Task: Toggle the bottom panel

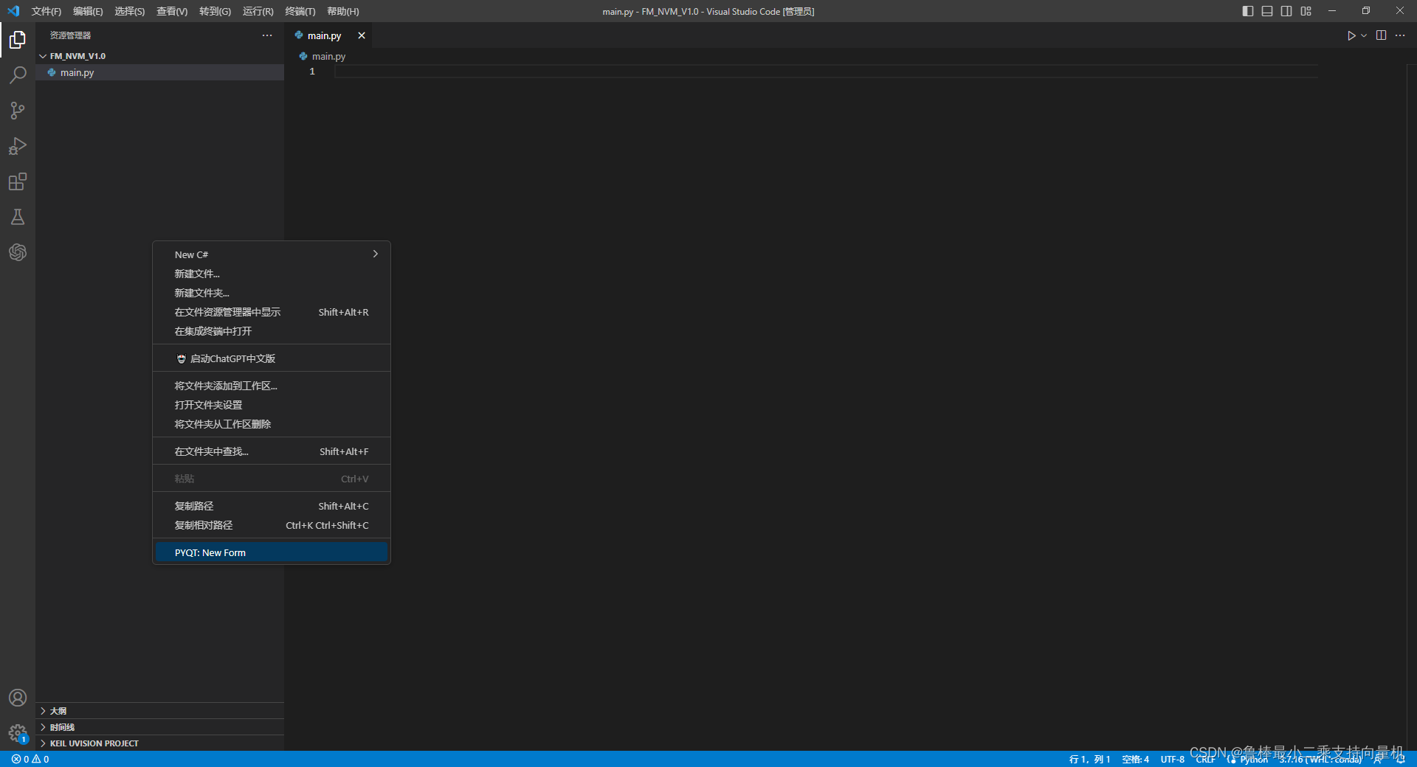Action: pos(1267,11)
